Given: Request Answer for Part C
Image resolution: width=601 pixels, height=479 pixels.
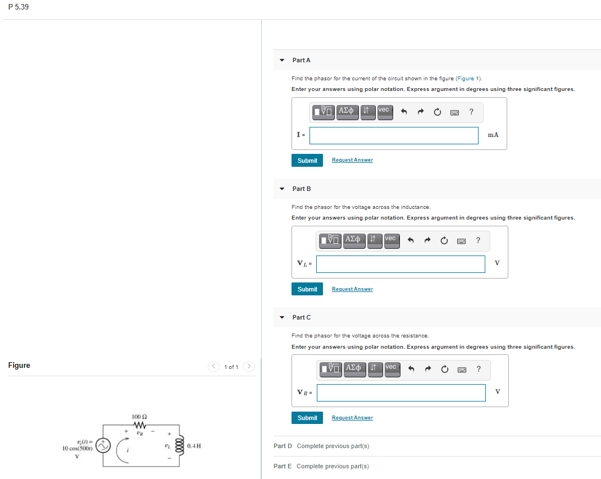Looking at the screenshot, I should pos(352,418).
